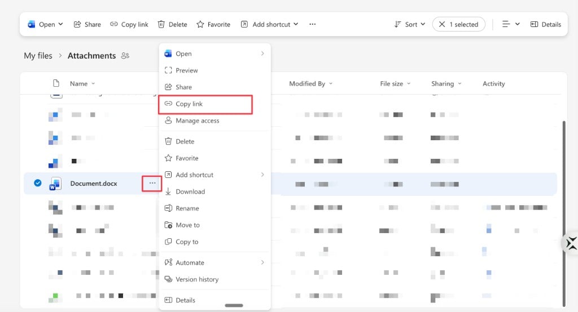The width and height of the screenshot is (578, 312).
Task: Open Sharing column header menu
Action: pos(446,83)
